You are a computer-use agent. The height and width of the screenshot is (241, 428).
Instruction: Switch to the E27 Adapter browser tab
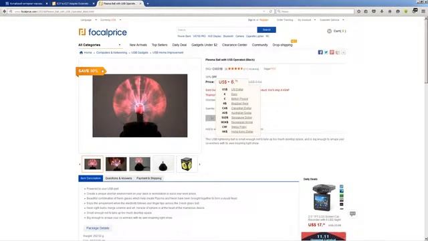click(x=72, y=3)
